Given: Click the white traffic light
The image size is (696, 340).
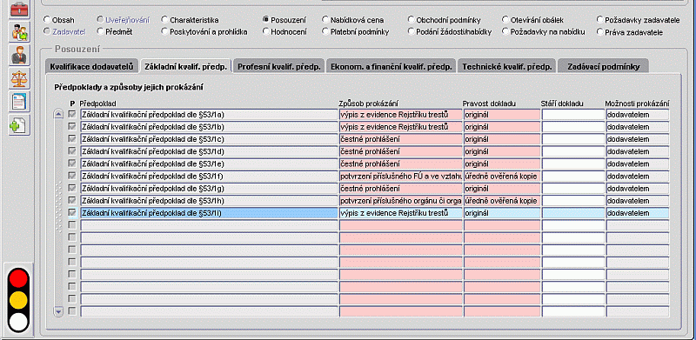Looking at the screenshot, I should coord(18,322).
